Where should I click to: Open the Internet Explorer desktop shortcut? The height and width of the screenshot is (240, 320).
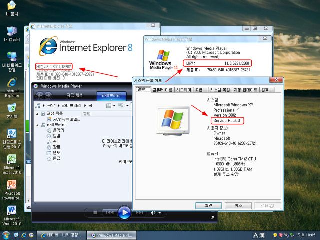[12, 87]
